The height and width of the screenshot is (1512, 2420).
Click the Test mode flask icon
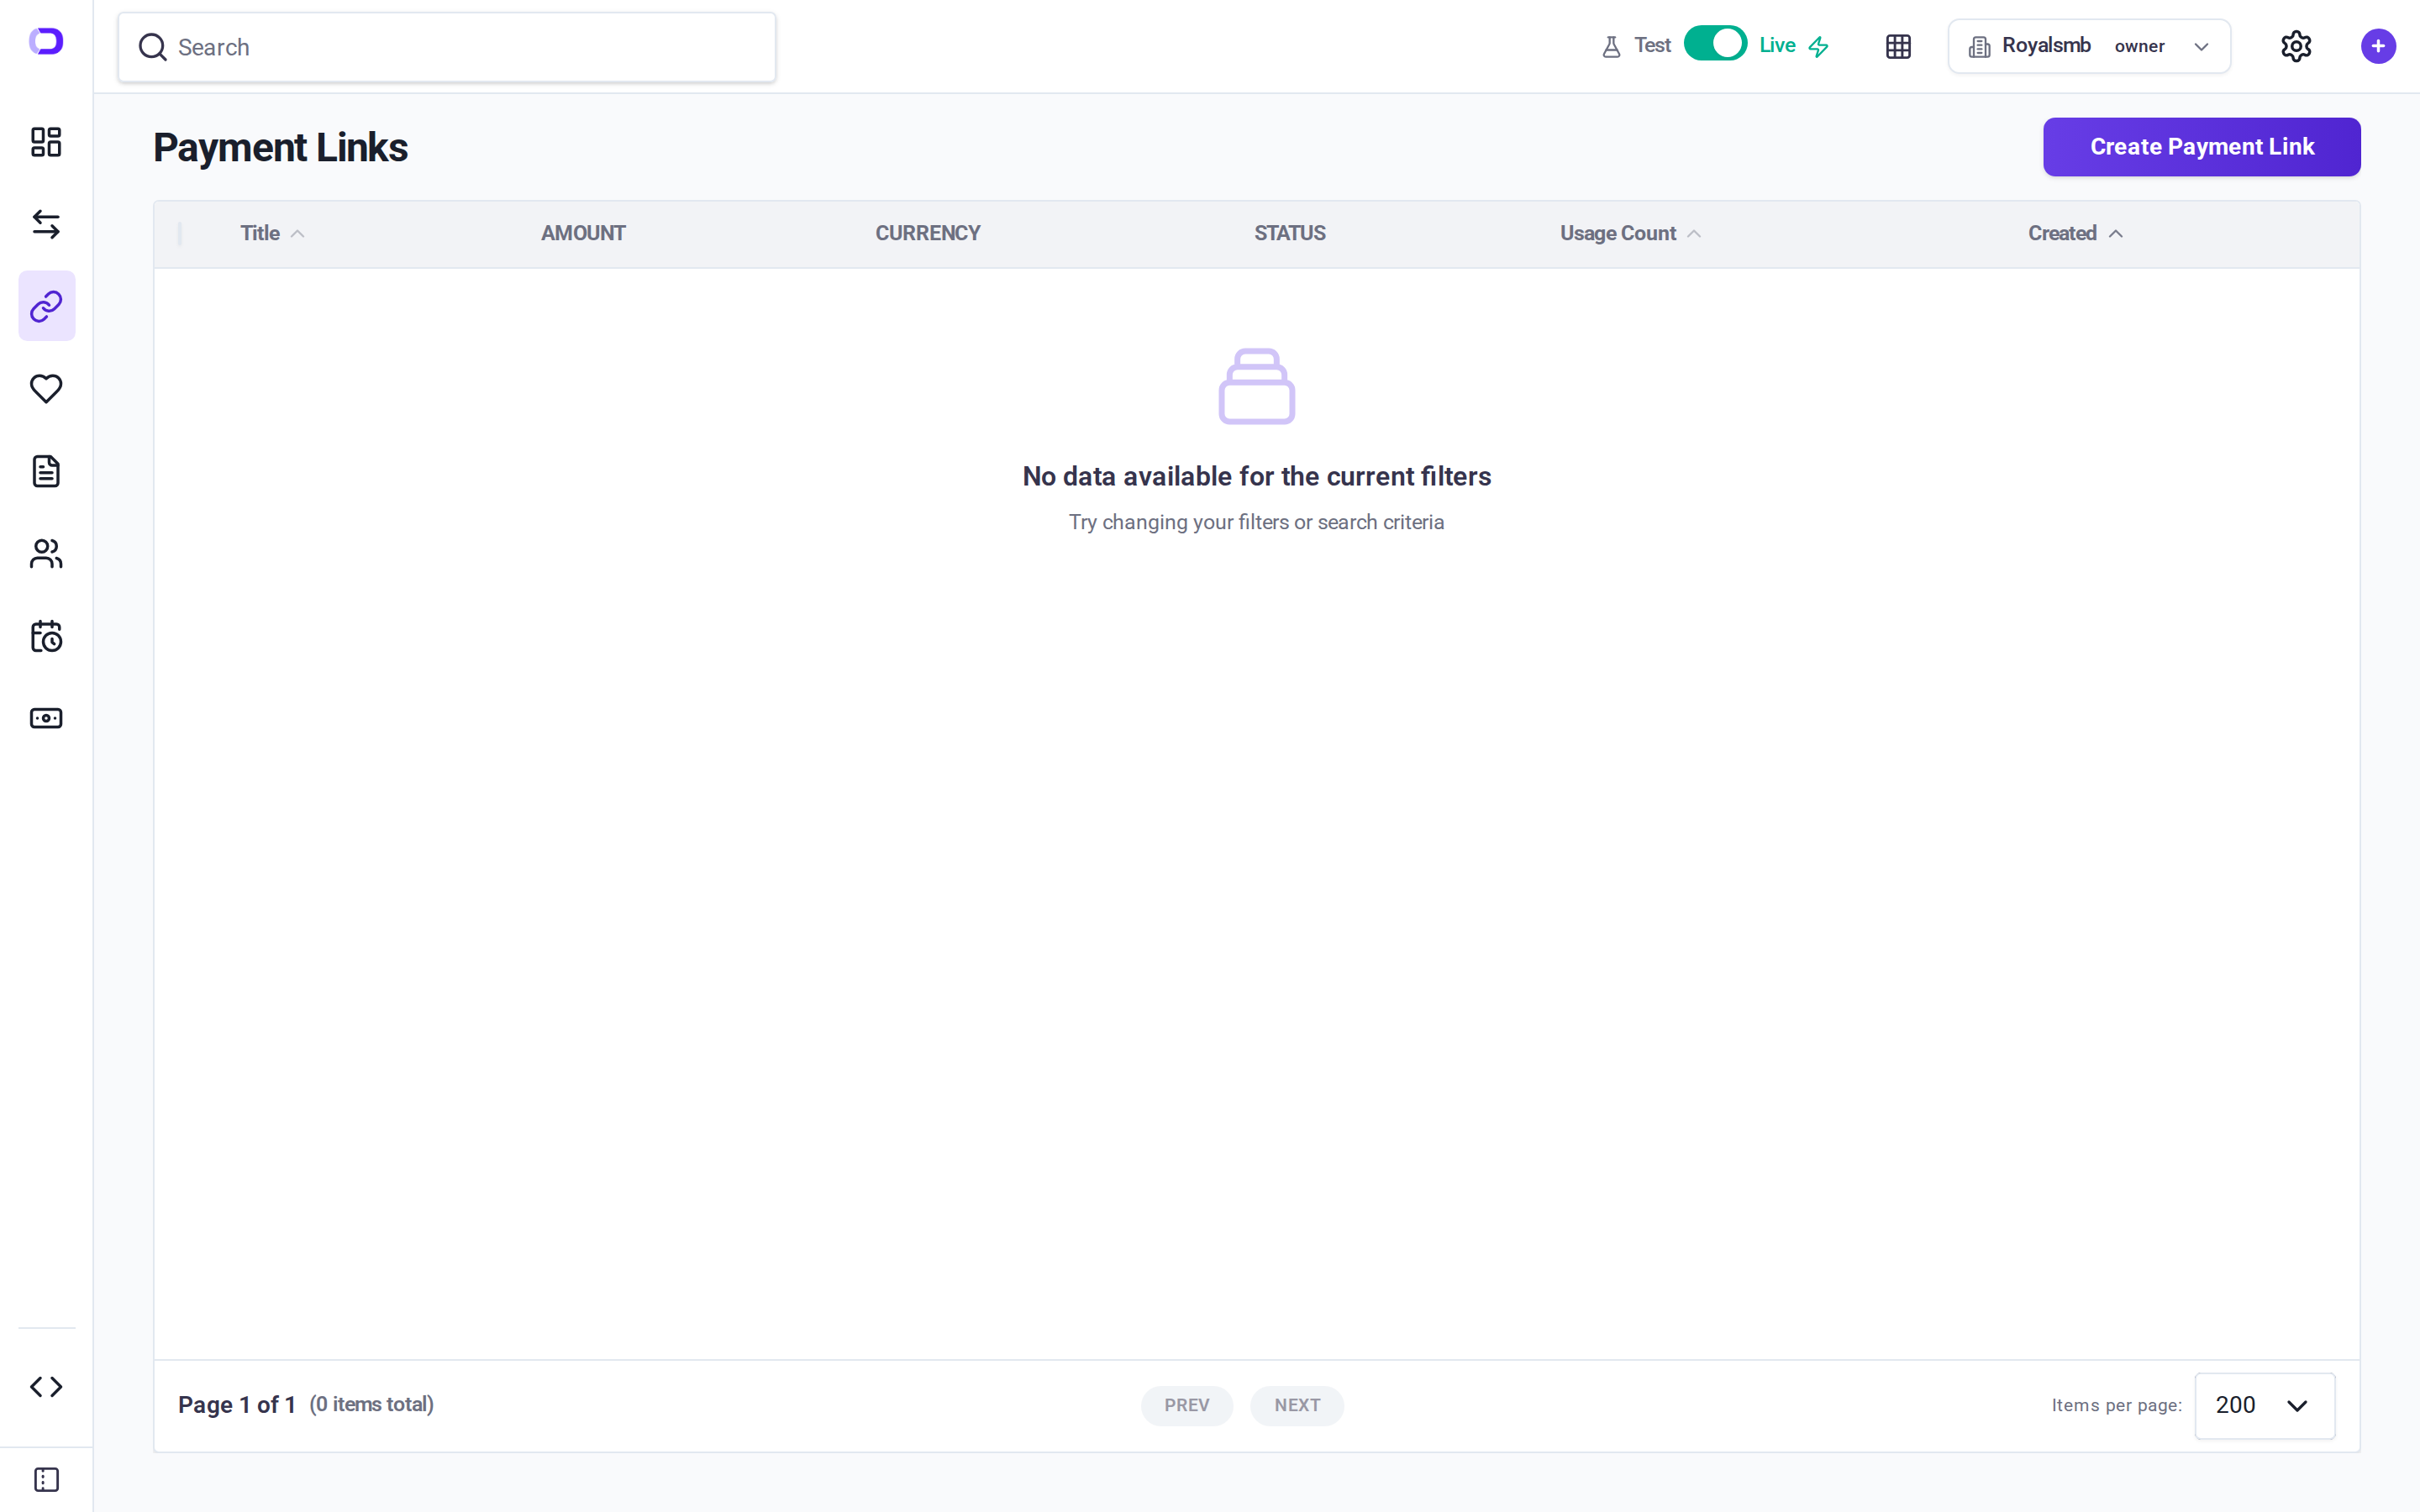1611,46
